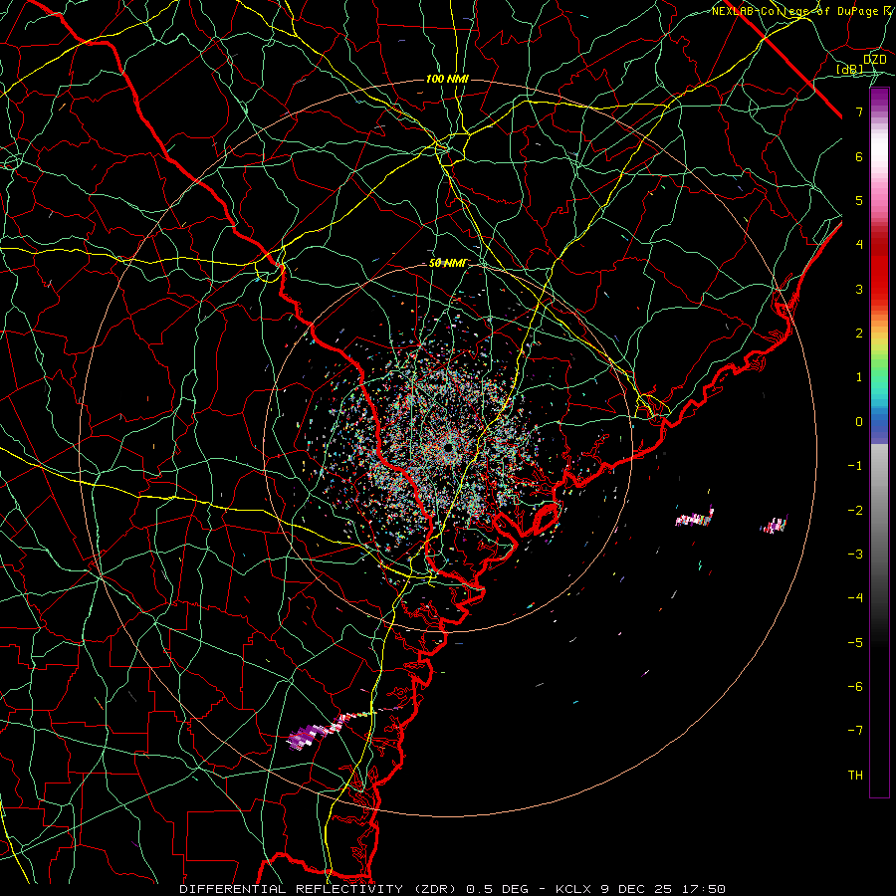Click the -5 value on the dB scale
The width and height of the screenshot is (896, 896).
[855, 642]
